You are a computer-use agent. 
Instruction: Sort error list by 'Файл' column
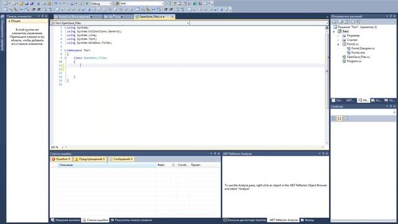pyautogui.click(x=163, y=165)
